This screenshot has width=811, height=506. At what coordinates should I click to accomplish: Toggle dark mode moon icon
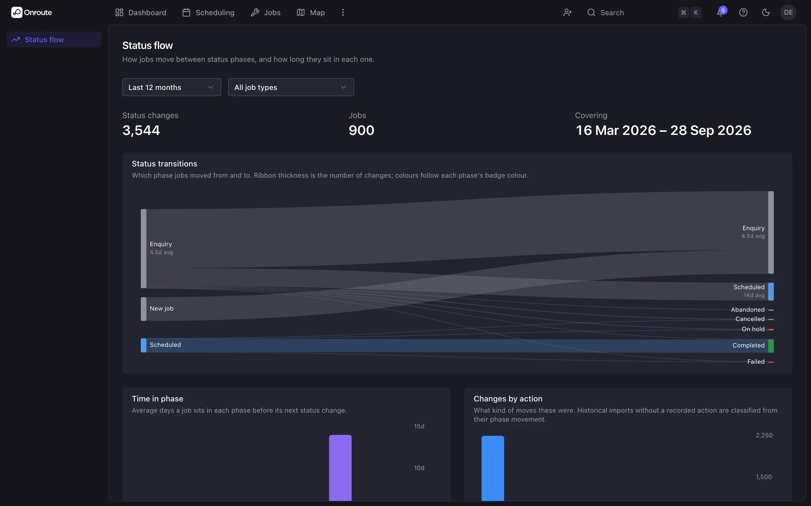pos(766,12)
